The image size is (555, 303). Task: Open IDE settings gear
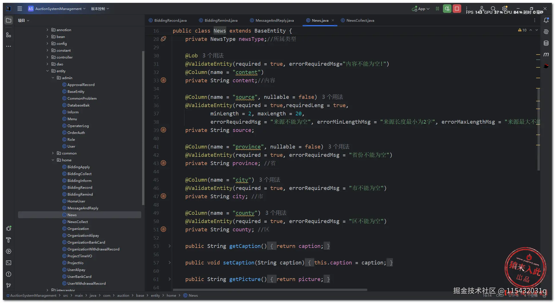pyautogui.click(x=505, y=8)
